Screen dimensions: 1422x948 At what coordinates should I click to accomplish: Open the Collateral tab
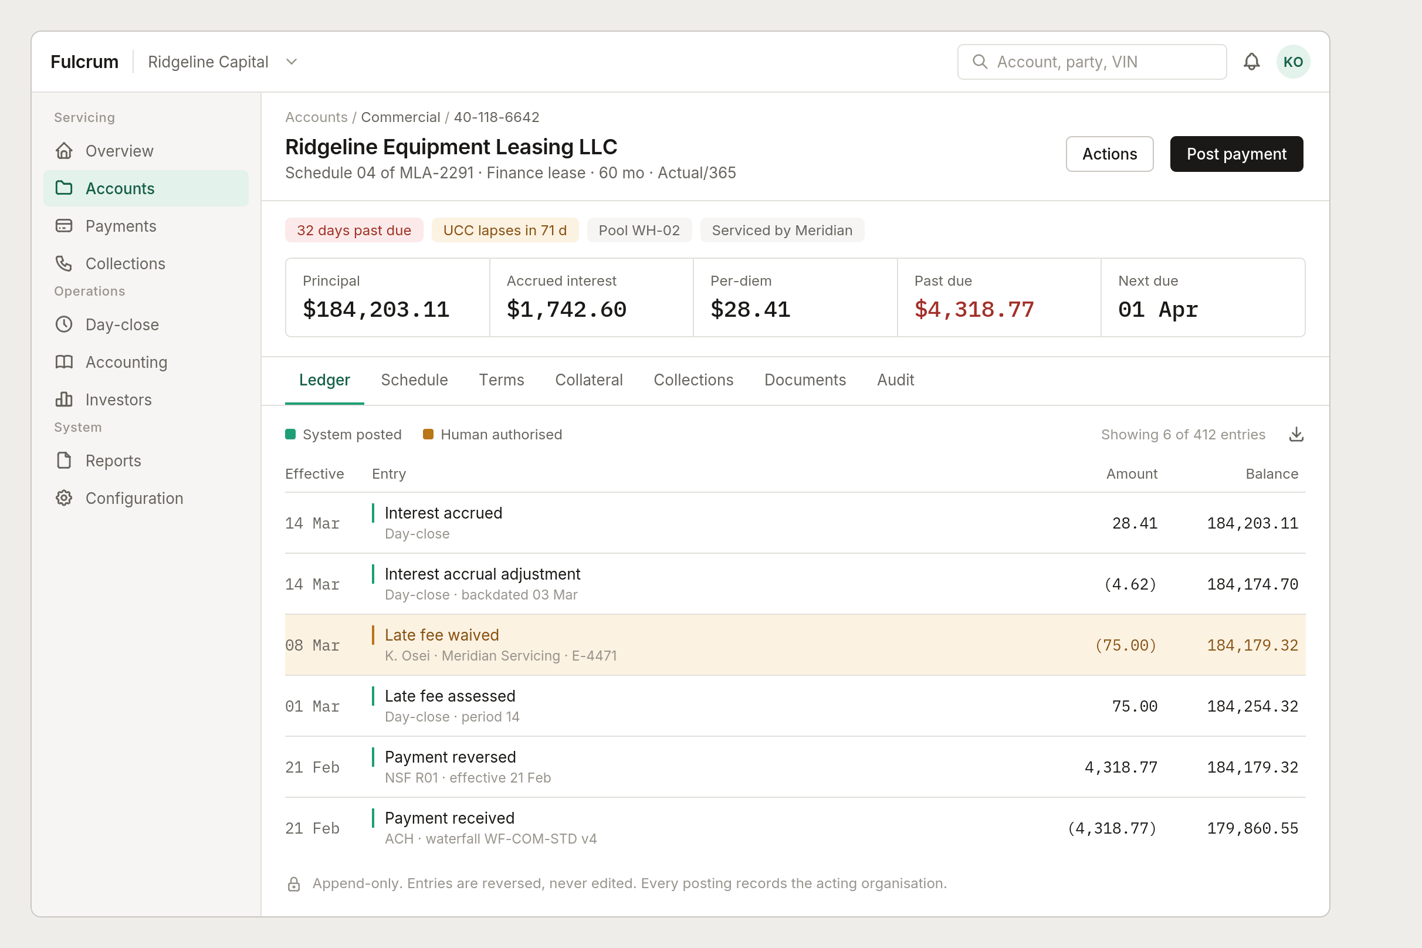click(x=588, y=380)
